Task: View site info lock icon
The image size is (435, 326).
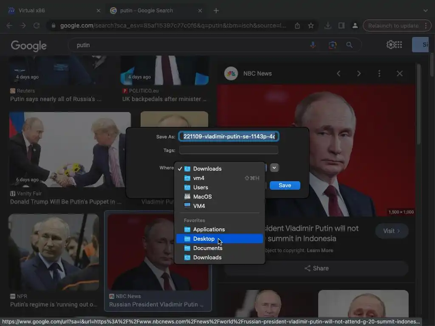Action: click(x=54, y=25)
